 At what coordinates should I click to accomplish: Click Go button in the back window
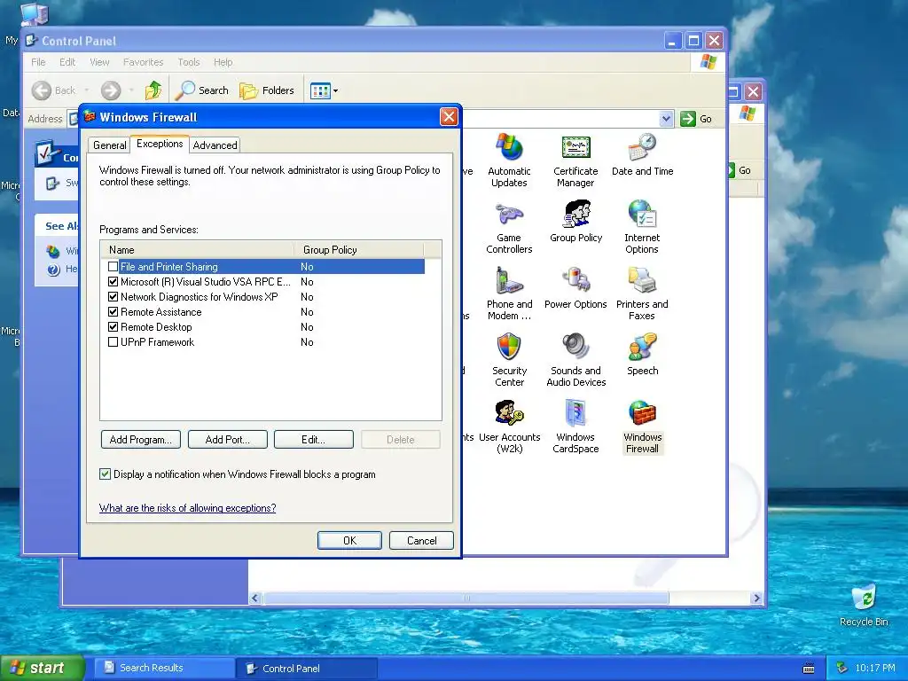pyautogui.click(x=740, y=170)
